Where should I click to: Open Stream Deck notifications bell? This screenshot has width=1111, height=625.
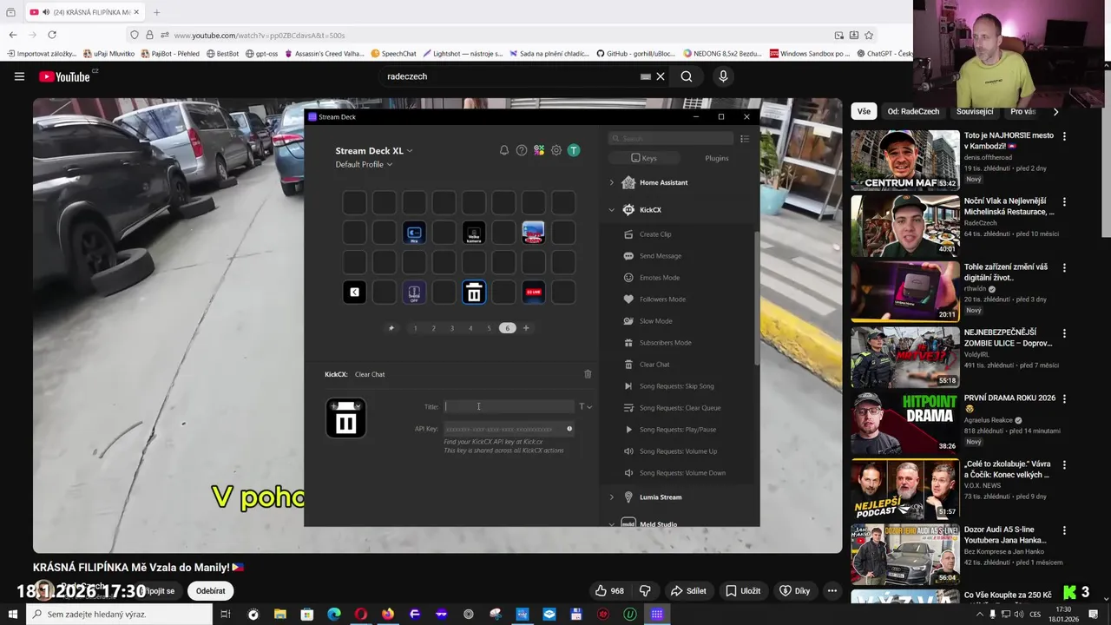tap(504, 150)
